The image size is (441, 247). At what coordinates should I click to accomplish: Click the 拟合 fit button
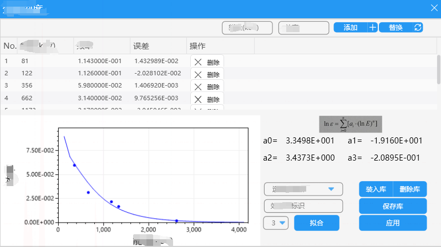click(x=317, y=223)
